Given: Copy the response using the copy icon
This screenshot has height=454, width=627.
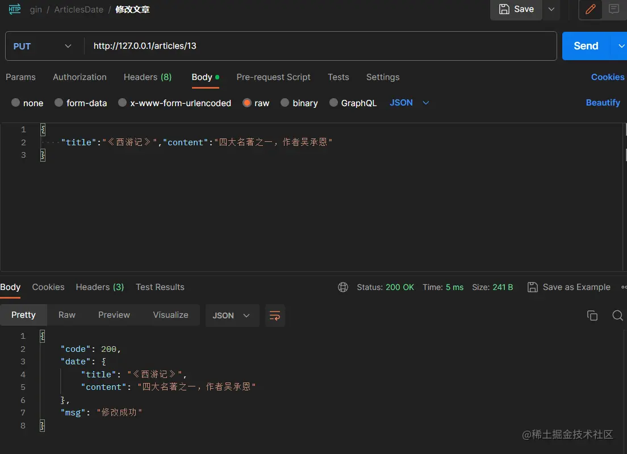Looking at the screenshot, I should pyautogui.click(x=592, y=315).
